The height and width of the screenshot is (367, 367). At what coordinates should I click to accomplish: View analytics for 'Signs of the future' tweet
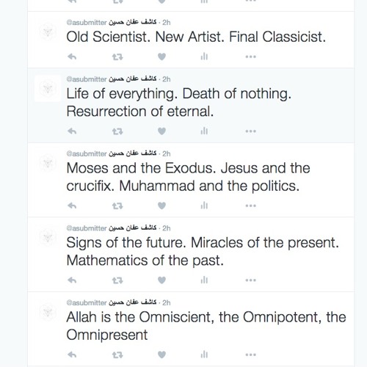[204, 280]
